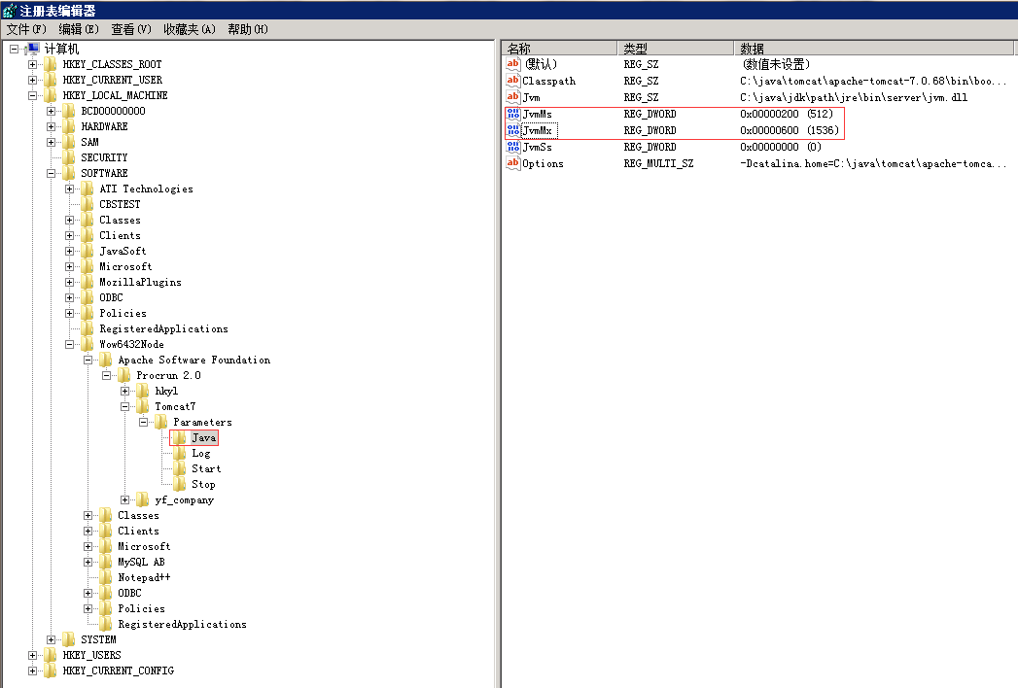Click the HKEY_USERS folder icon
The width and height of the screenshot is (1018, 688).
click(50, 655)
